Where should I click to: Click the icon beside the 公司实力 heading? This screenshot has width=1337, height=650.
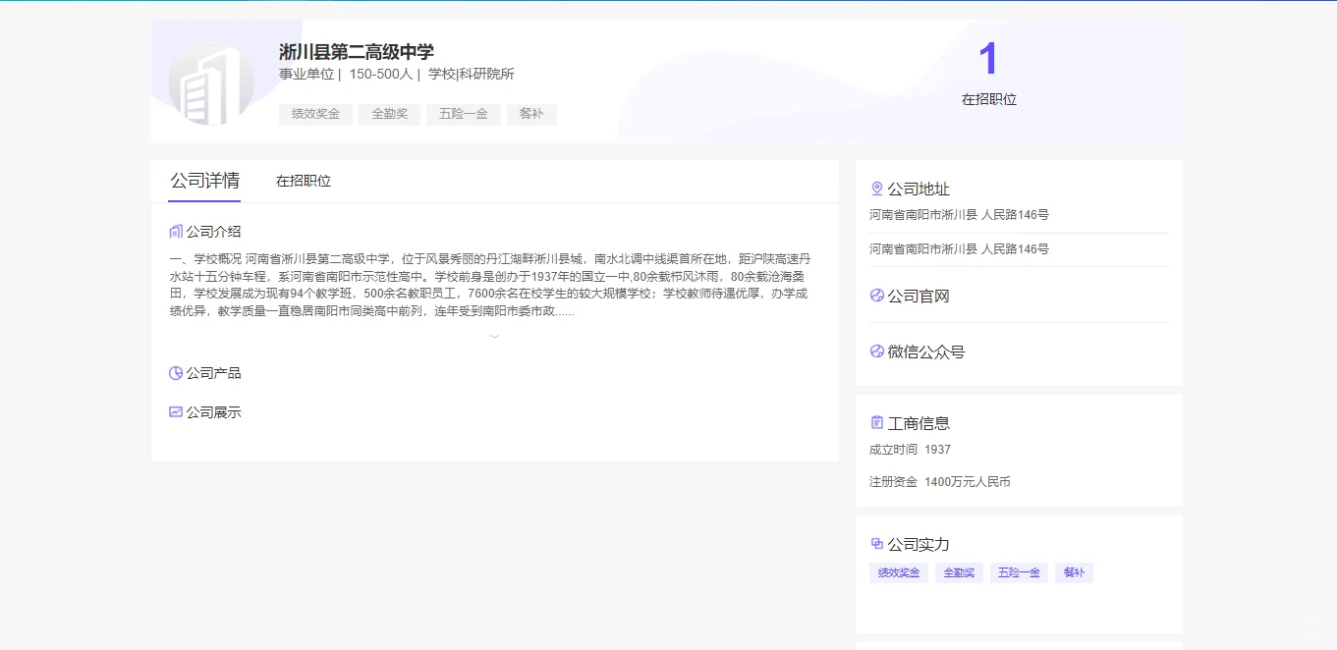[x=875, y=542]
